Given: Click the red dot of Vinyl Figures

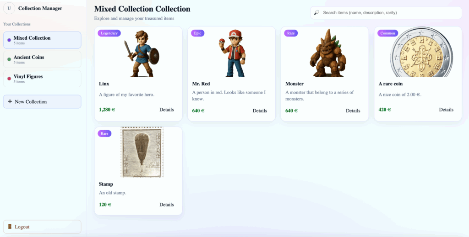Looking at the screenshot, I should [9, 79].
